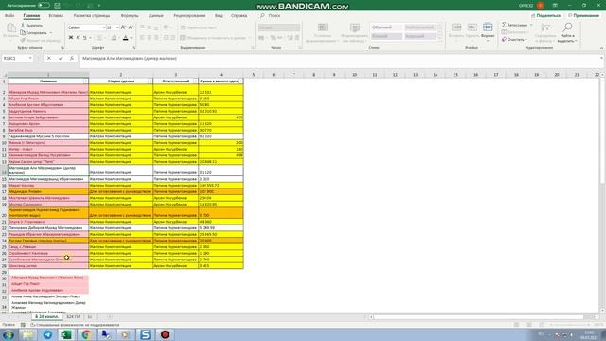This screenshot has height=341, width=606.
Task: Switch to the Рецензирование ribbon tab
Action: [x=189, y=16]
